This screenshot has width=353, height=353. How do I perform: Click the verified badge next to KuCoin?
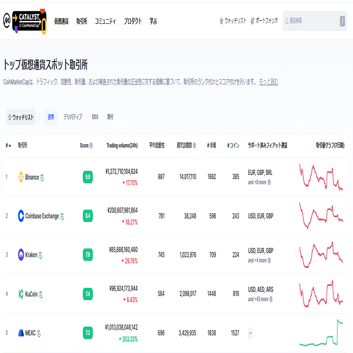tap(41, 295)
